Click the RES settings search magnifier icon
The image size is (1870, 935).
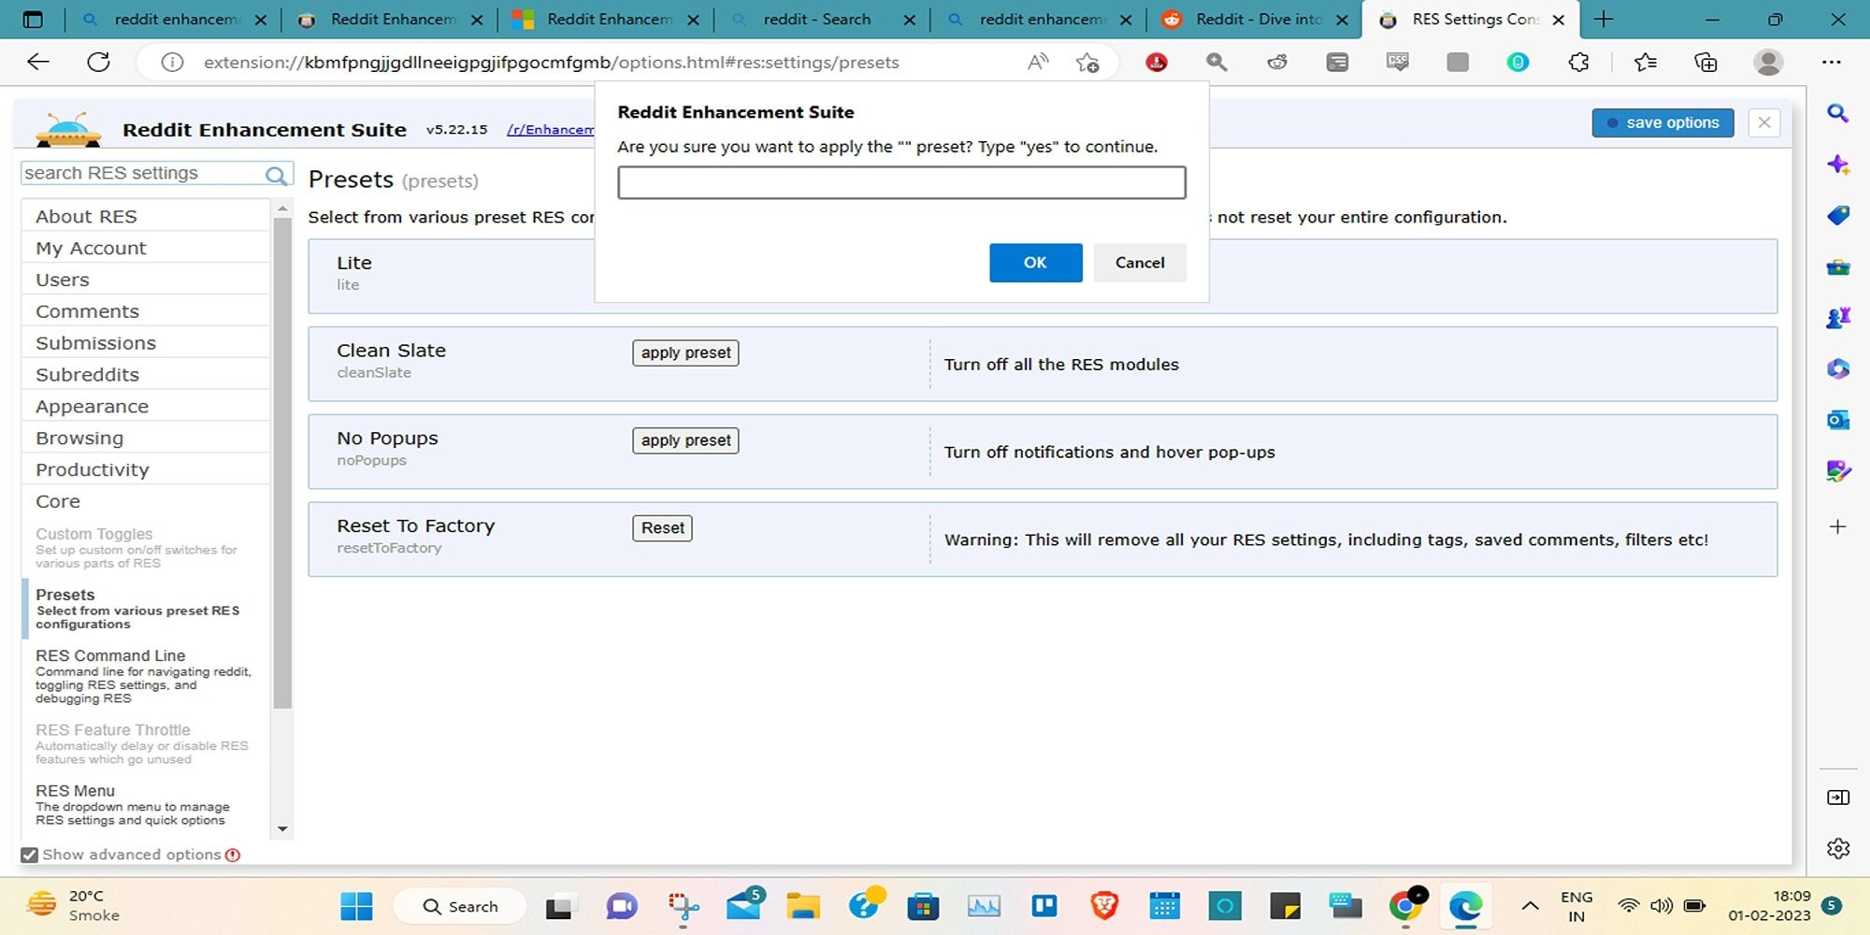pos(275,175)
